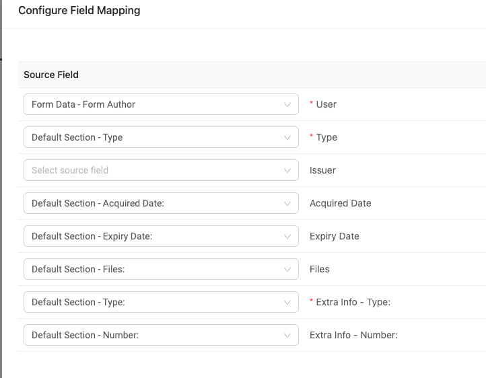486x378 pixels.
Task: Expand the Default Section - Acquired Date: dropdown
Action: tap(161, 203)
